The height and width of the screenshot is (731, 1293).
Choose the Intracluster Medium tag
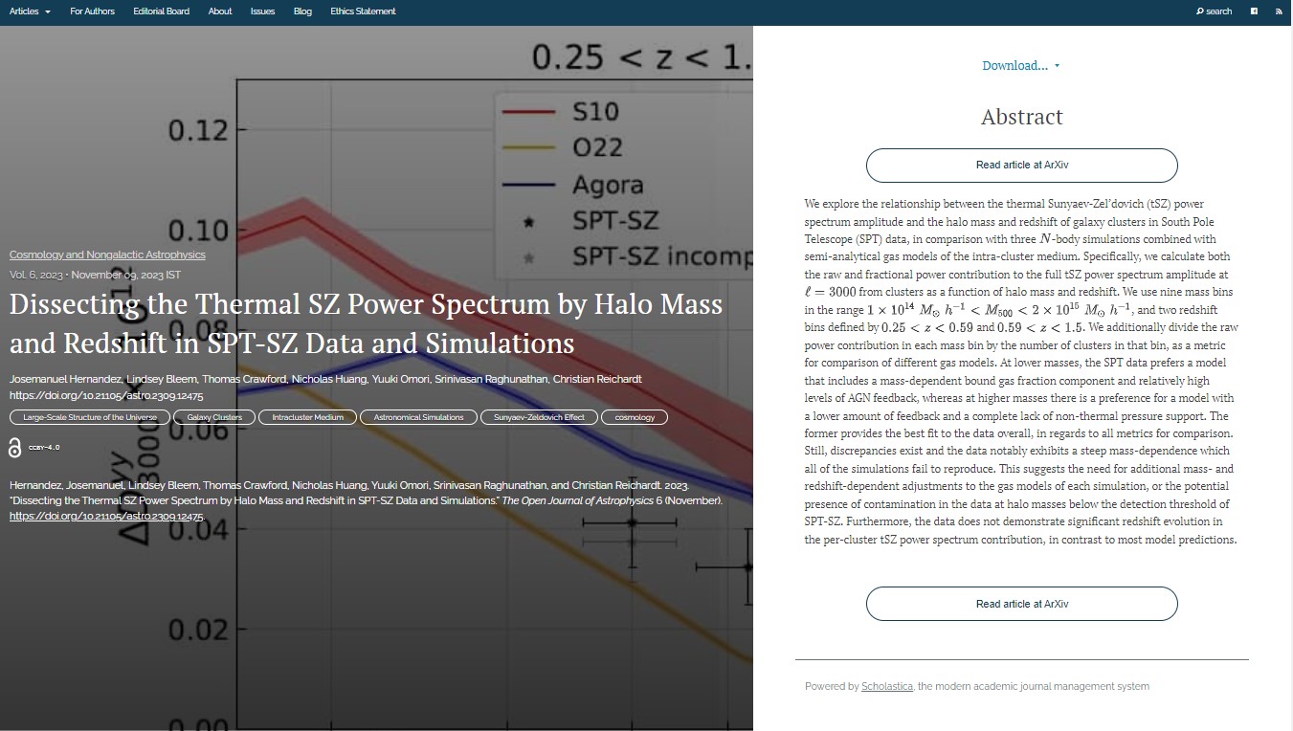[x=307, y=417]
